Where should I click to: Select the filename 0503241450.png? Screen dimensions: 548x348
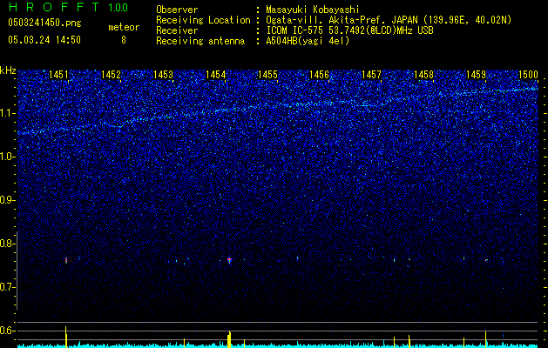click(x=44, y=23)
